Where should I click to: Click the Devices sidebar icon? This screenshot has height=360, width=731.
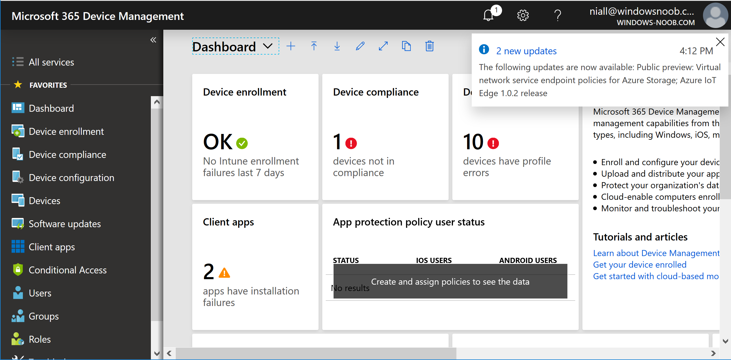click(18, 200)
